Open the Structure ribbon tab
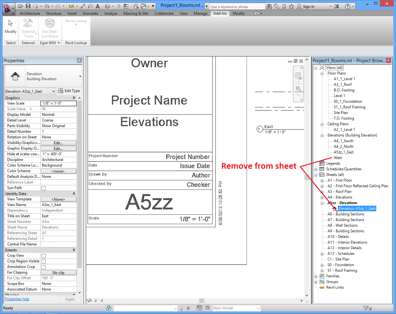The width and height of the screenshot is (396, 314). pyautogui.click(x=54, y=13)
